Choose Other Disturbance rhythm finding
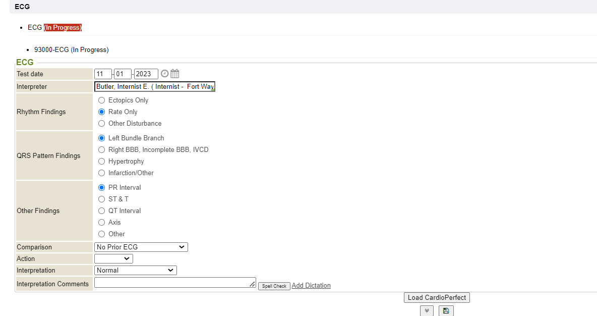This screenshot has width=597, height=316. (x=102, y=124)
